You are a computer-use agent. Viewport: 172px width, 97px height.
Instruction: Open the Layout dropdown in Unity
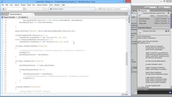(x=164, y=8)
